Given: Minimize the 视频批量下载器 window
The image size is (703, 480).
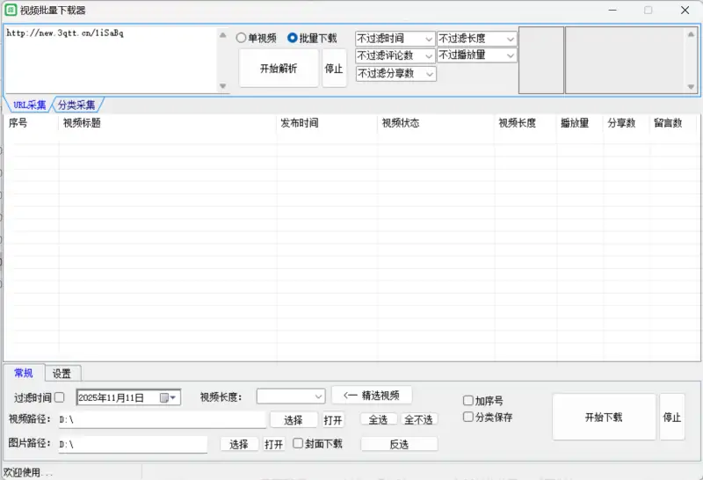Looking at the screenshot, I should click(x=612, y=10).
